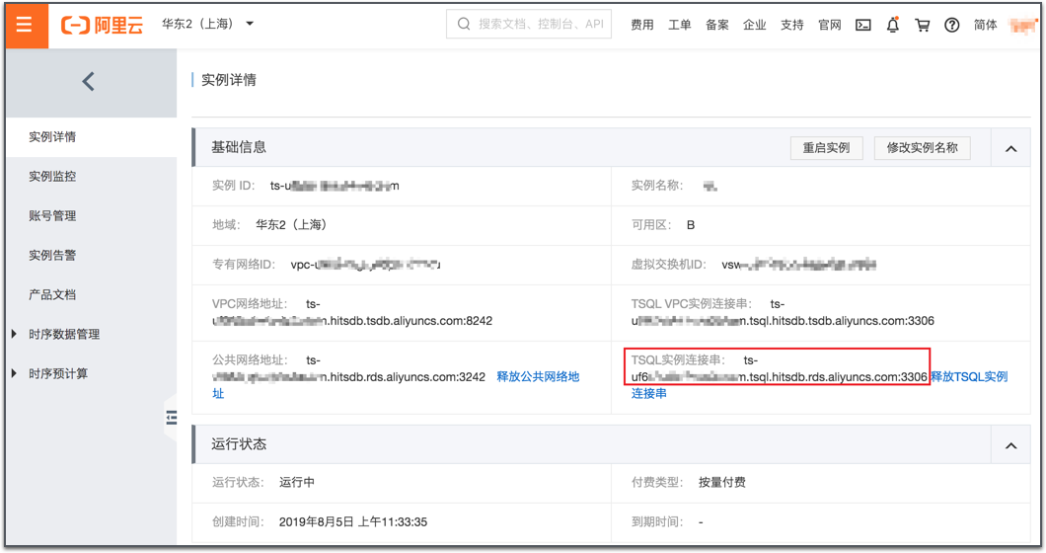Click the search magnifier icon

[x=464, y=24]
